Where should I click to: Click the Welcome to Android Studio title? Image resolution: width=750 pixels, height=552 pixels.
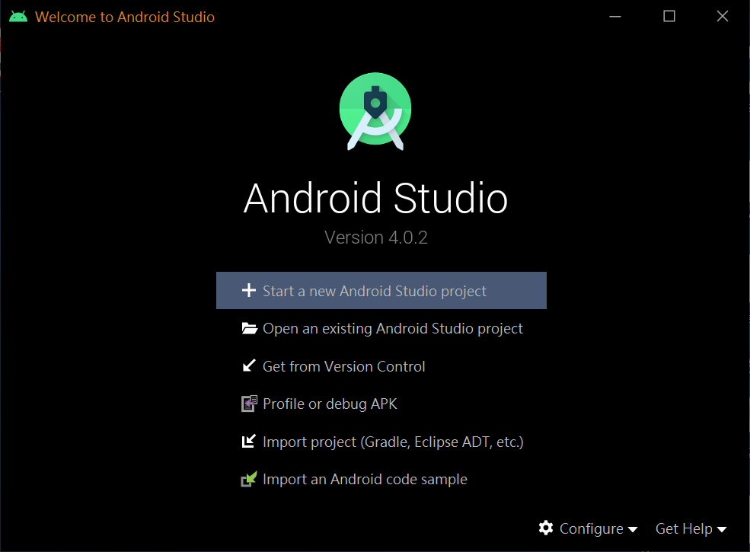point(125,17)
